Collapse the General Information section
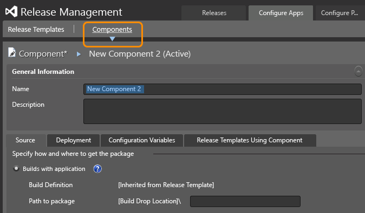Viewport: 365px width, 213px height. pos(359,71)
